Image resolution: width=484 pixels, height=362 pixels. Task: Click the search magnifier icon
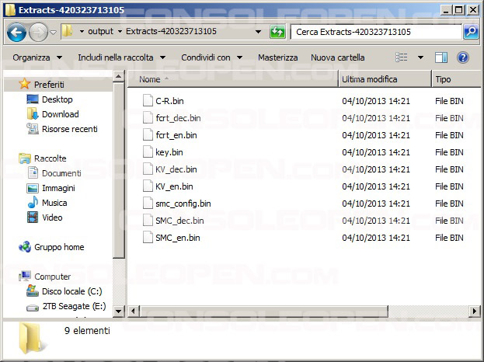tap(471, 33)
